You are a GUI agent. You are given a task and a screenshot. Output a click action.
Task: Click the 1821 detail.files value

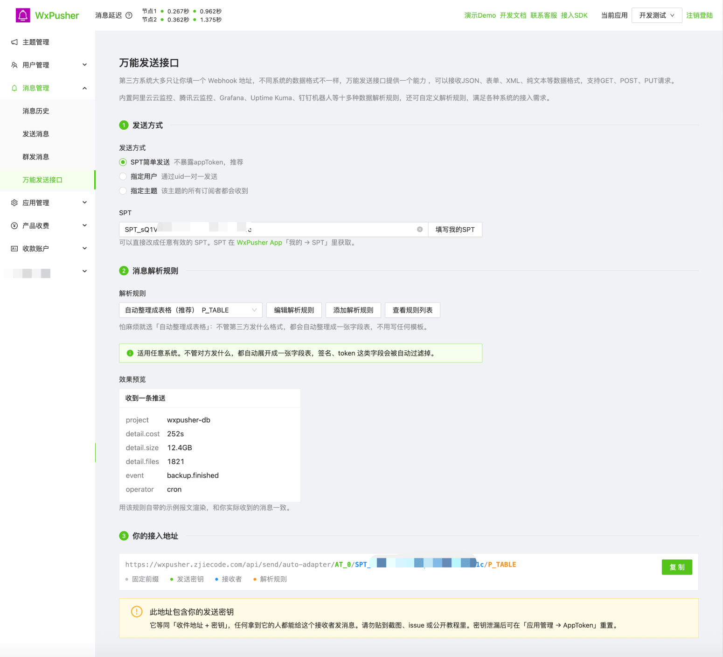tap(176, 461)
